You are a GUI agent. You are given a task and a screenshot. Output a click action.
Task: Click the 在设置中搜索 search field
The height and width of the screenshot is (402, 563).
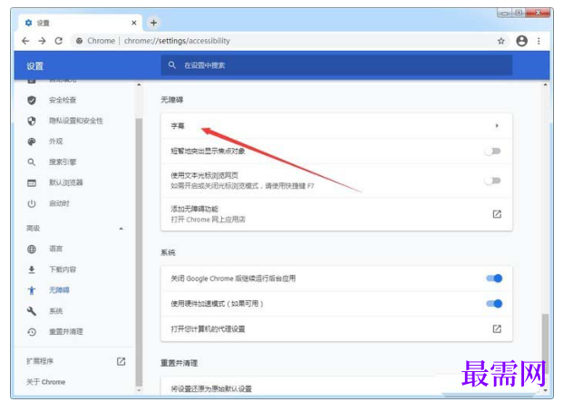click(336, 65)
